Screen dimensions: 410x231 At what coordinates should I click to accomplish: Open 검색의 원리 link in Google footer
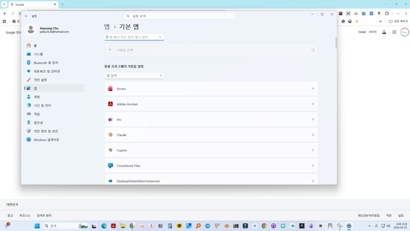point(44,216)
